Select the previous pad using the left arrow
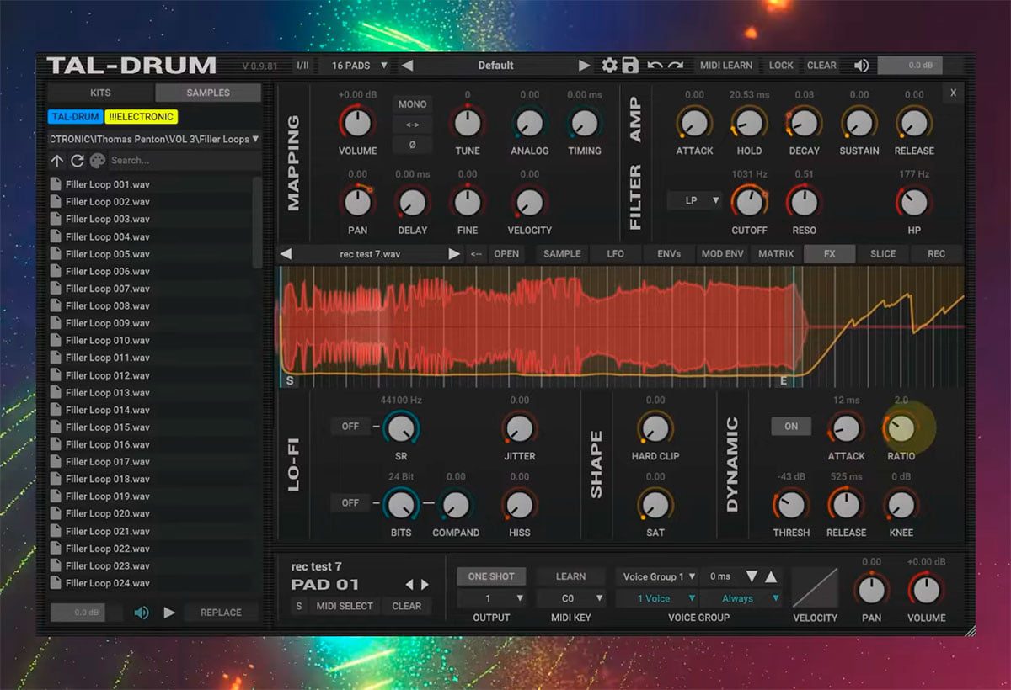The image size is (1011, 690). pos(410,585)
